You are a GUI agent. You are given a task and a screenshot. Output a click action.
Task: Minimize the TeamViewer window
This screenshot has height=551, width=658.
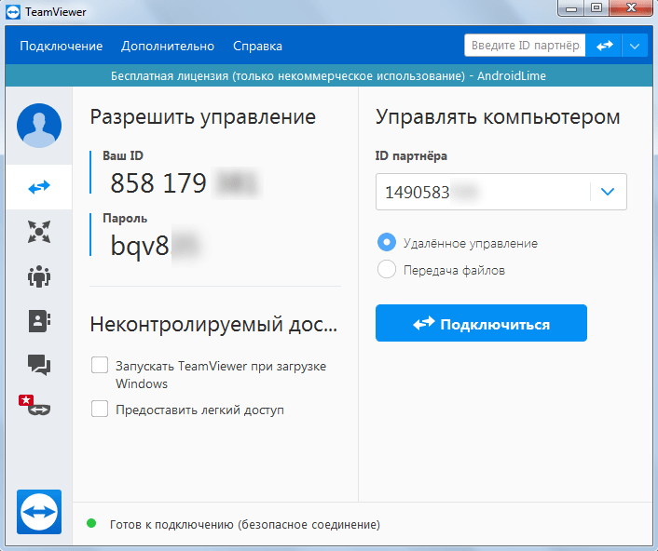click(x=571, y=8)
